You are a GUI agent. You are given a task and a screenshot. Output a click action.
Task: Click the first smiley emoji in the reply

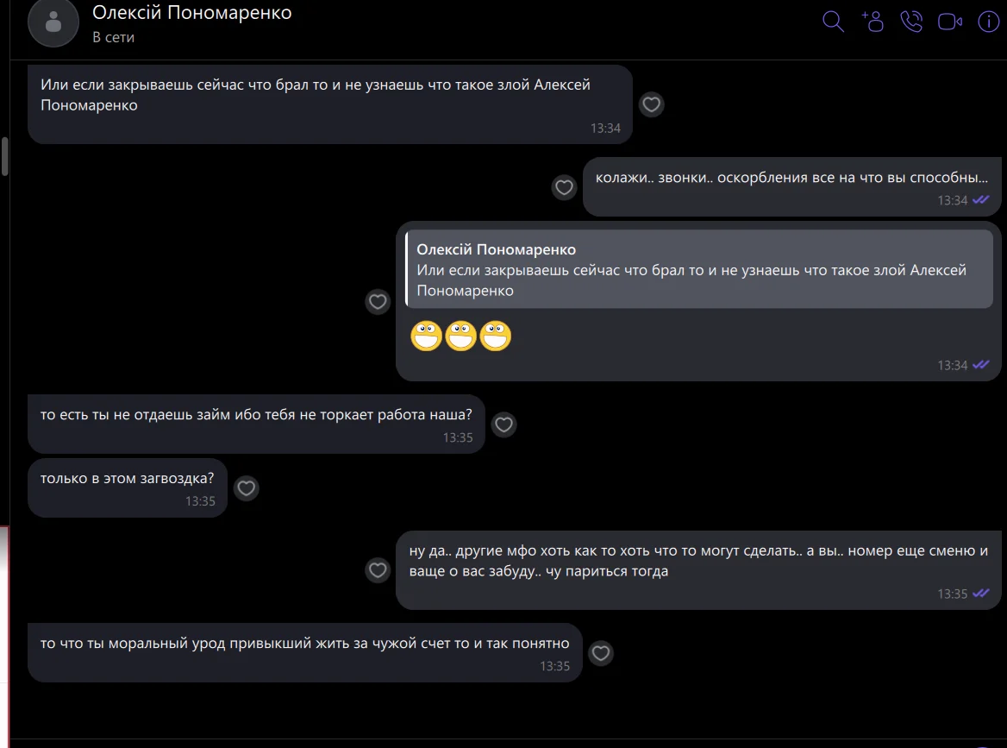[426, 336]
